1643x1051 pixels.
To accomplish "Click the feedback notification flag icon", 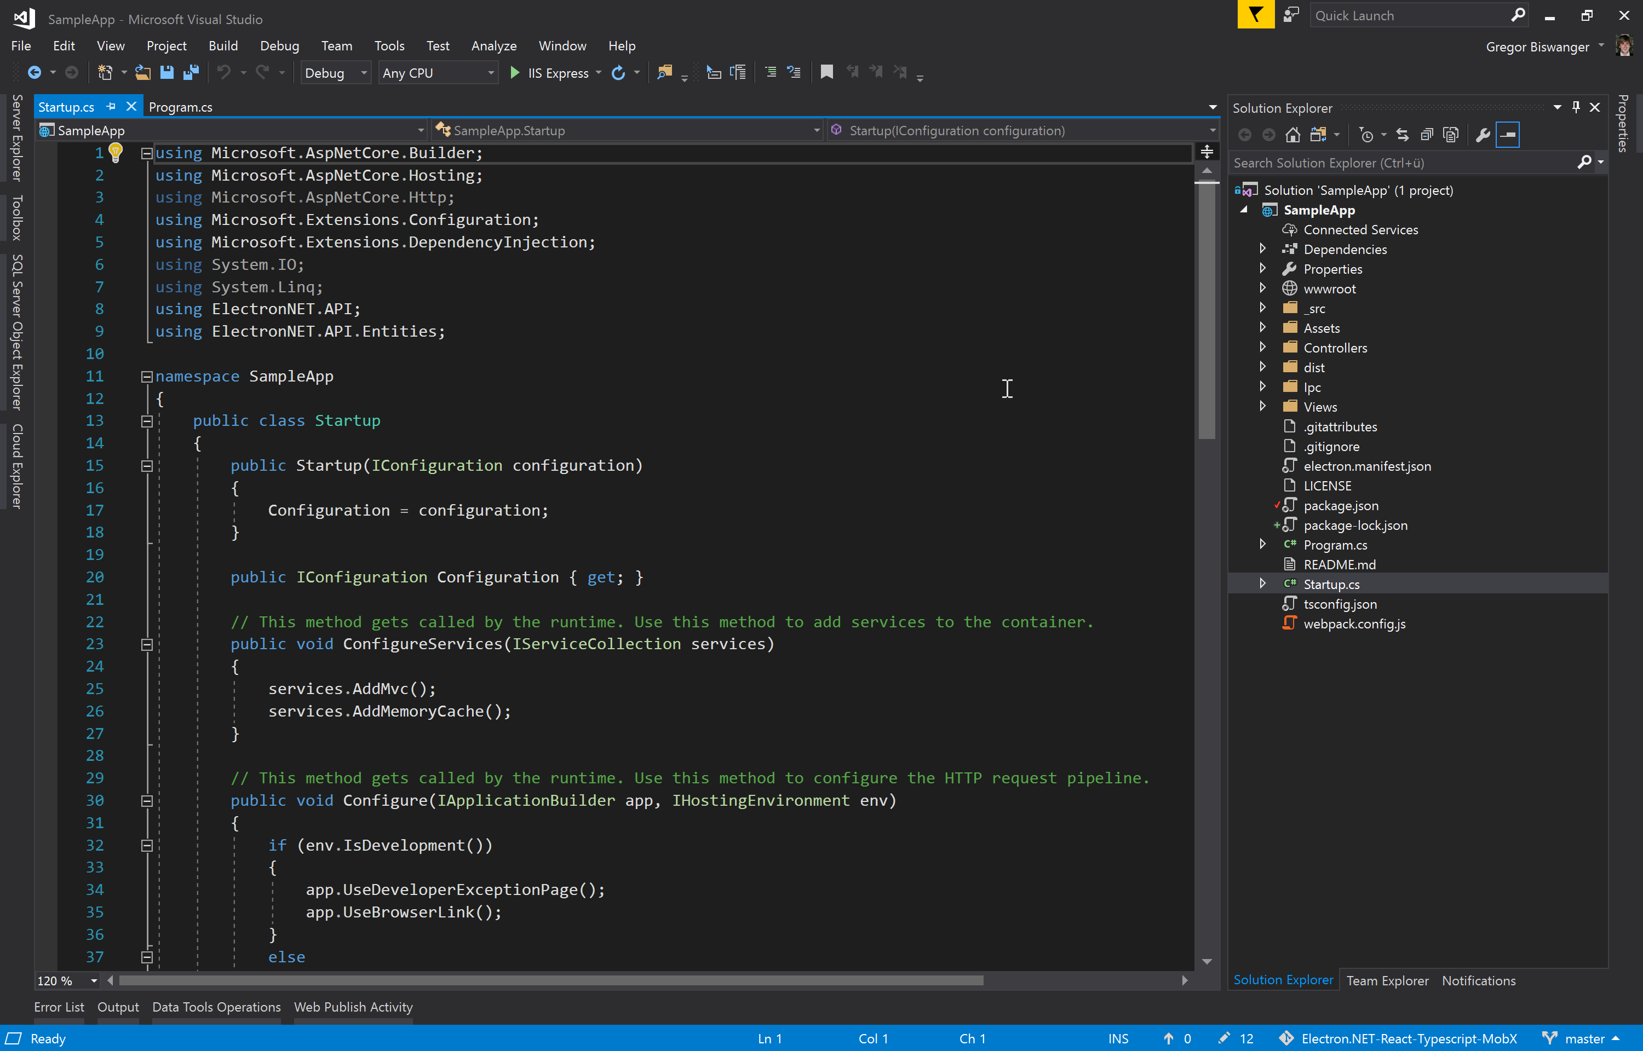I will pos(1255,15).
